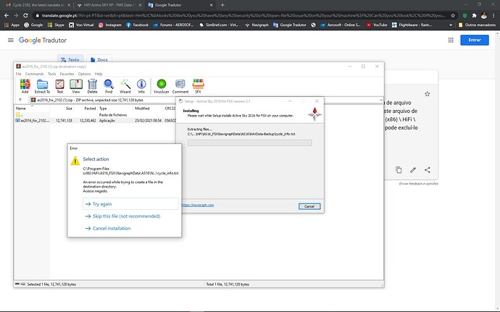
Task: Open the Navigraph bookmark
Action: tap(257, 25)
